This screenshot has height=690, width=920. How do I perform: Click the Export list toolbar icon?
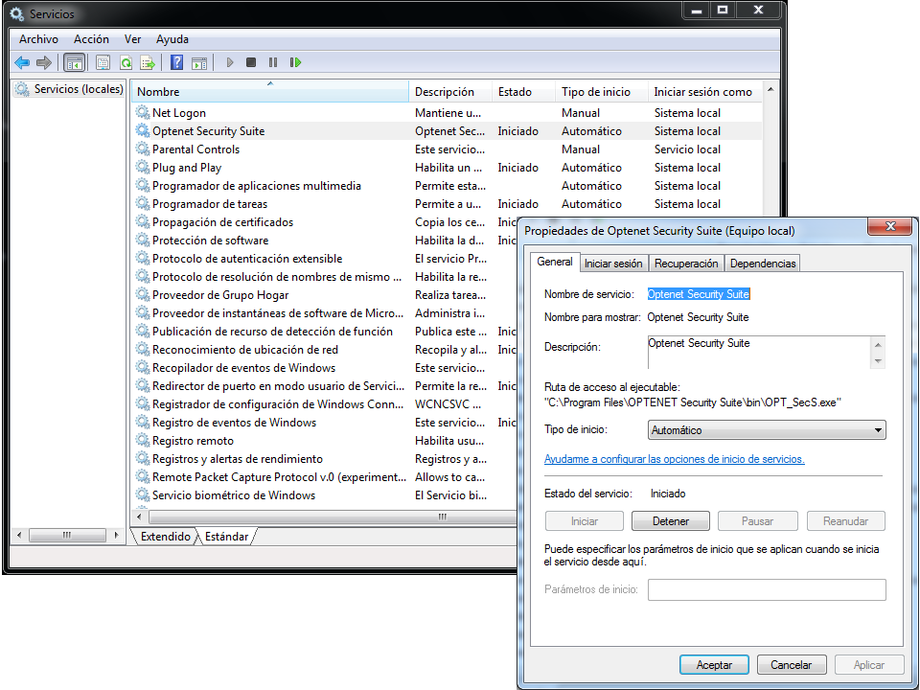point(148,63)
